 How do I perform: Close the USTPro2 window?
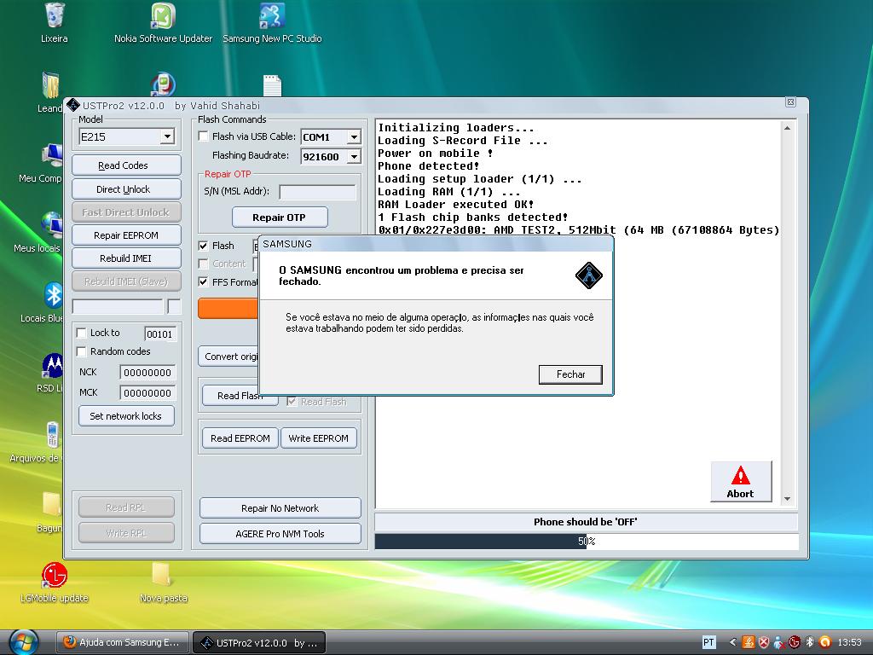click(790, 102)
